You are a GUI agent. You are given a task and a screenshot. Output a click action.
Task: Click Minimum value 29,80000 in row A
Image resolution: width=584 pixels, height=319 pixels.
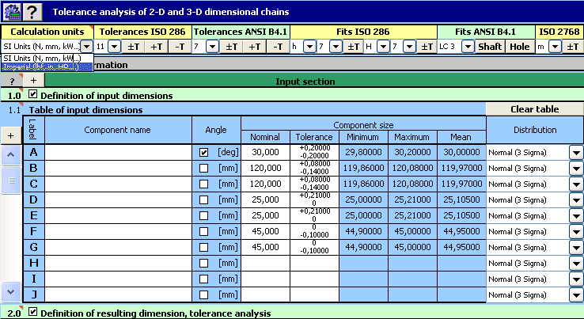pyautogui.click(x=363, y=152)
